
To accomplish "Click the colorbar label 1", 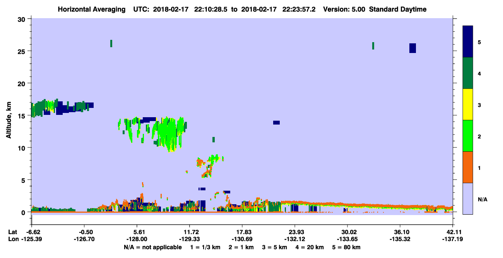I will pyautogui.click(x=479, y=167).
